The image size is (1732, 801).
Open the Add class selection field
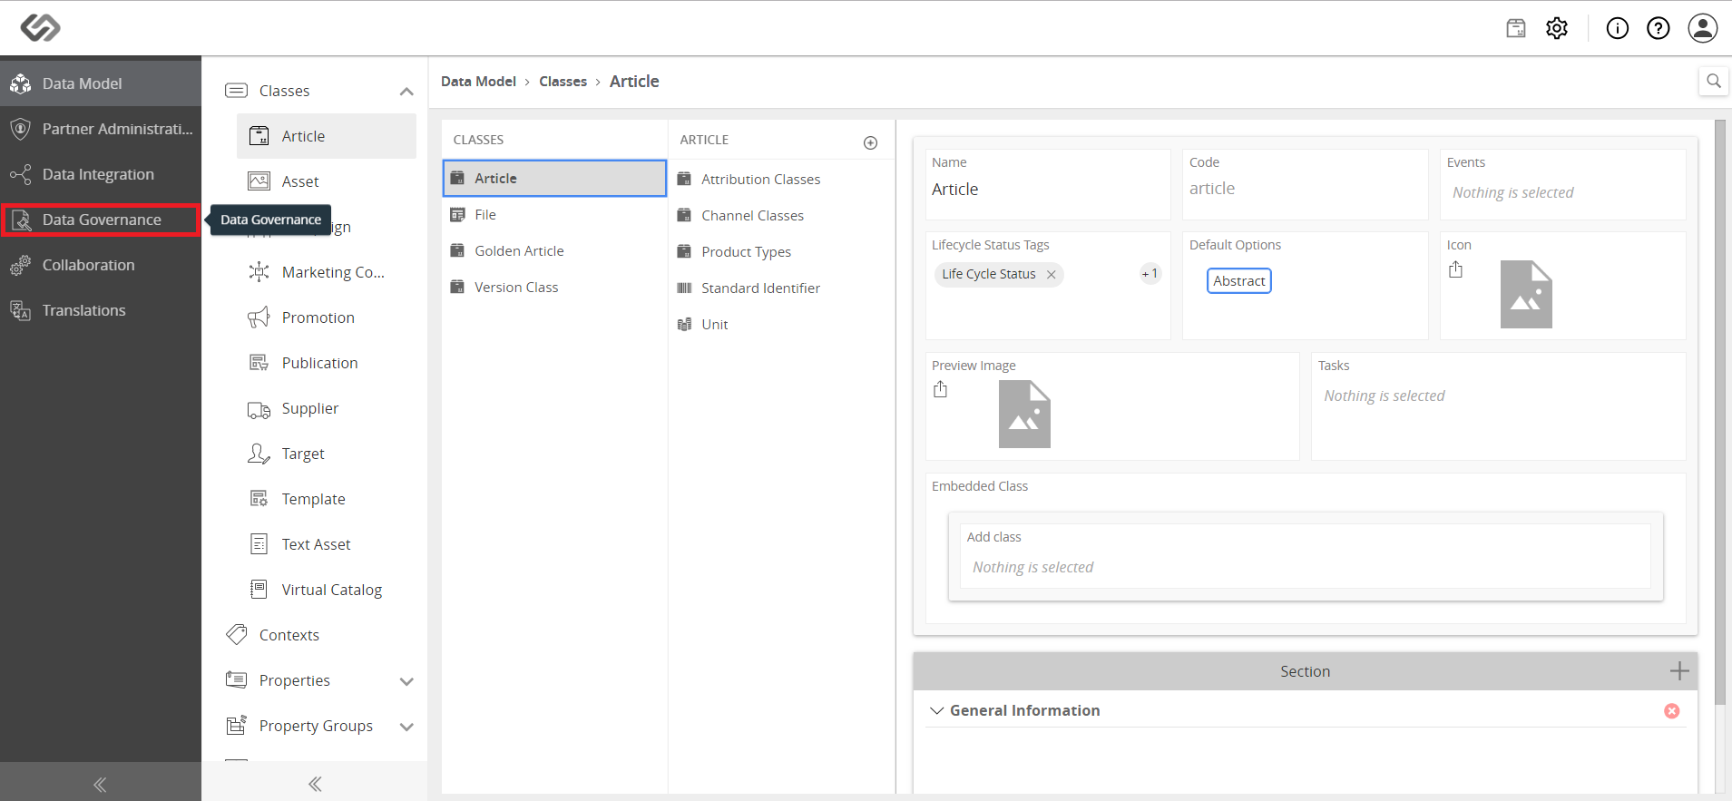coord(1305,567)
